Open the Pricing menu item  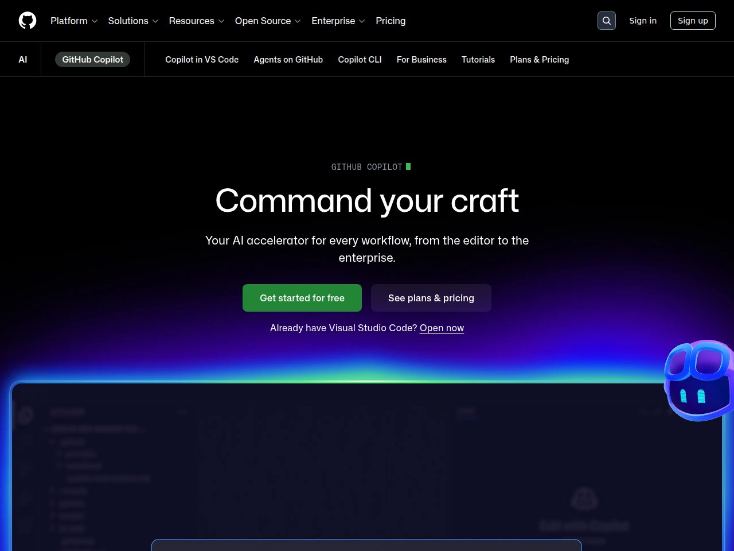point(391,21)
